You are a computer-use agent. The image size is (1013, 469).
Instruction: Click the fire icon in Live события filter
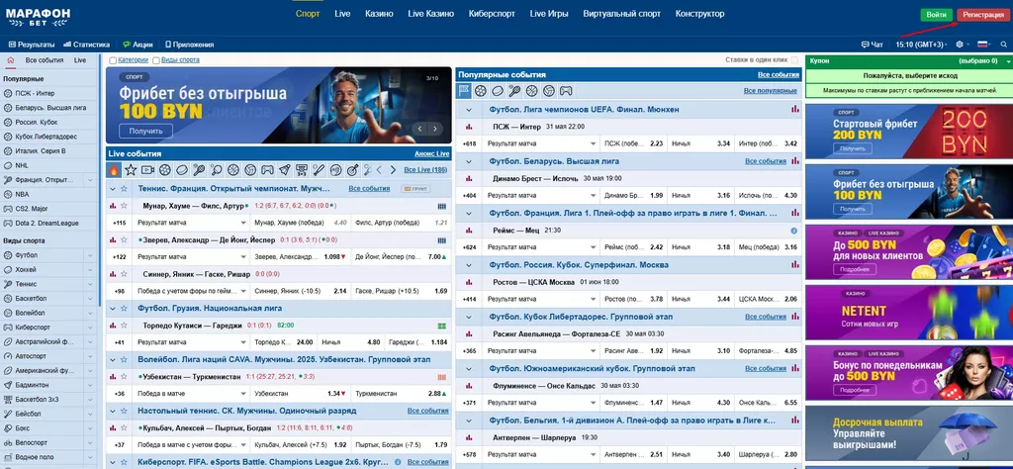point(115,170)
